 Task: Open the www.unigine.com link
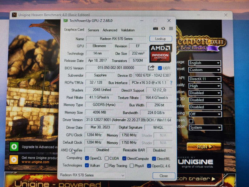click(35, 162)
